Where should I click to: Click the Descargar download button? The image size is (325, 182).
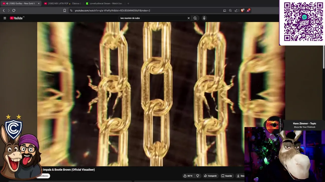coord(240,176)
